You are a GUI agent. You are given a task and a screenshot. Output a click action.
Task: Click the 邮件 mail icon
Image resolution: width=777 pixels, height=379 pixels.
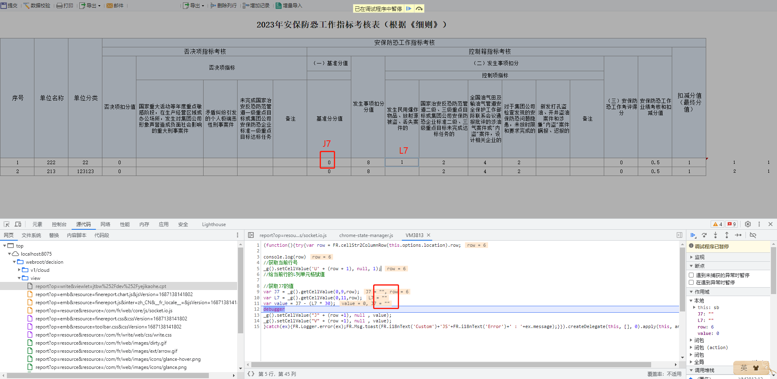coord(110,6)
